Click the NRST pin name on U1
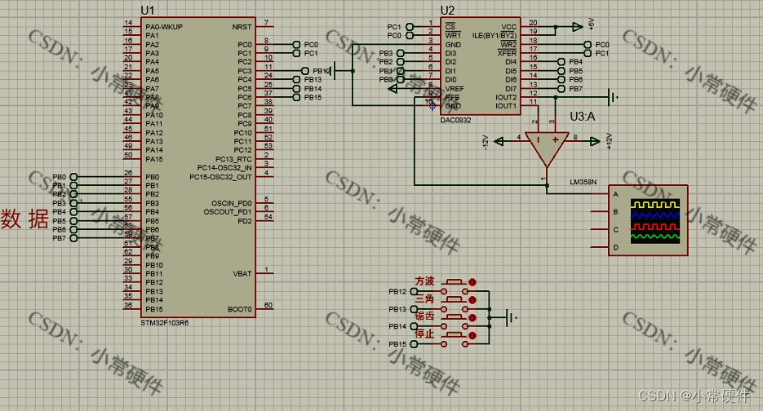The width and height of the screenshot is (763, 411). [x=242, y=27]
